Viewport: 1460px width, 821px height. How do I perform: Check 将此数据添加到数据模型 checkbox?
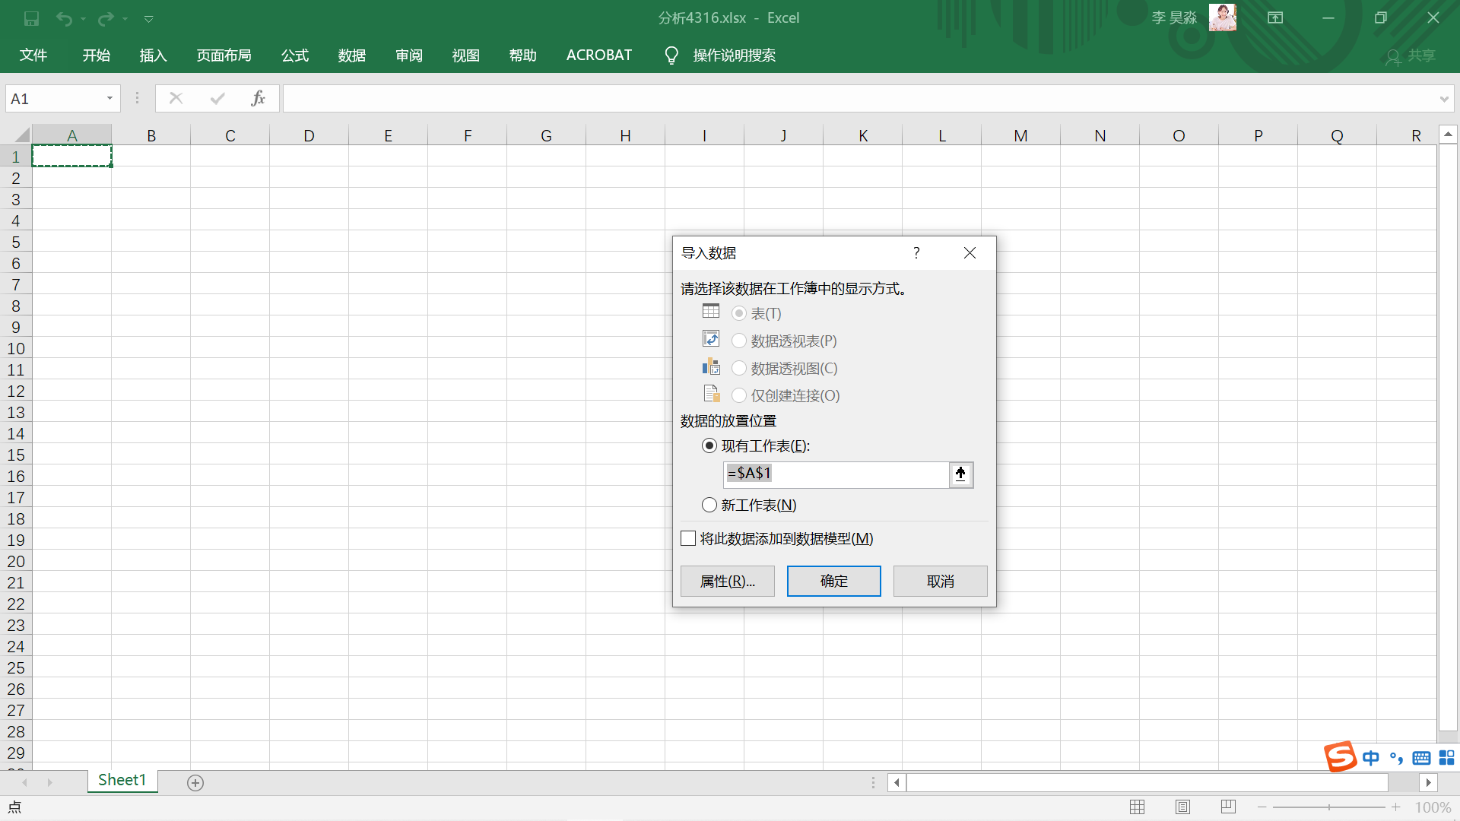coord(688,538)
